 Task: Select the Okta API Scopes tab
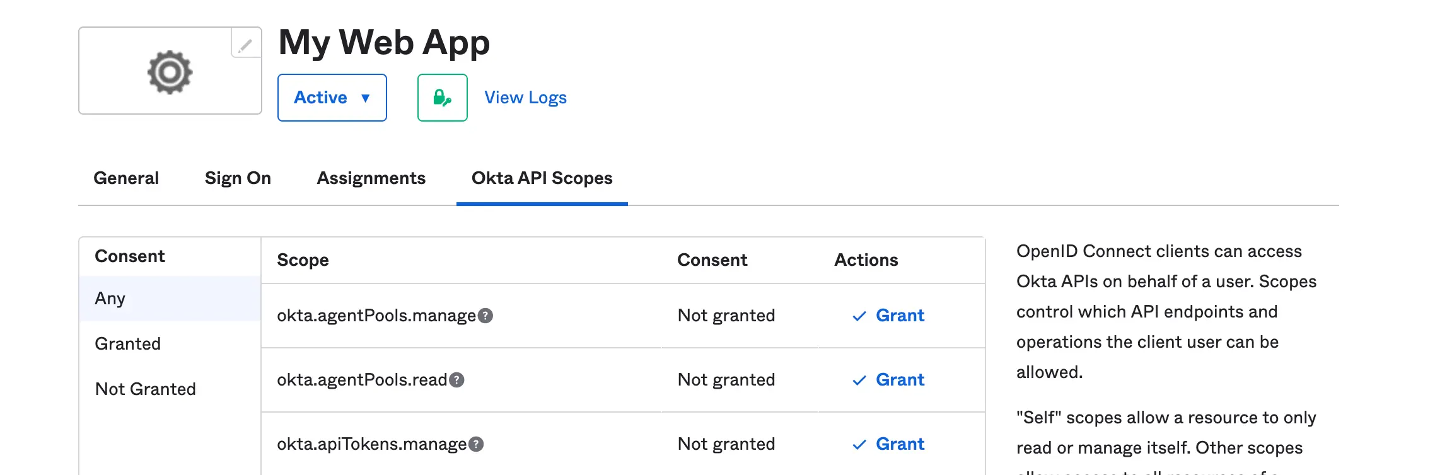coord(542,178)
